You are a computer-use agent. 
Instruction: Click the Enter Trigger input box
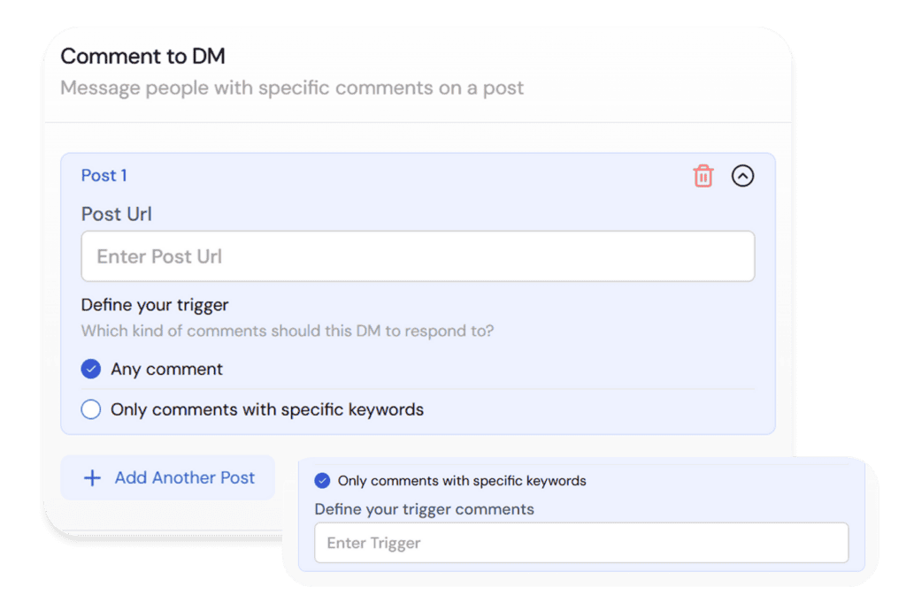coord(581,543)
